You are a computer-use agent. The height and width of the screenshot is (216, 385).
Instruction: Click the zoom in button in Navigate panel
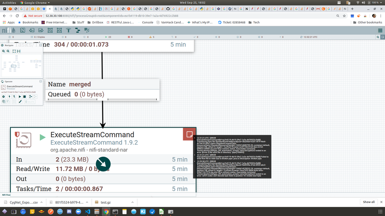click(x=3, y=51)
